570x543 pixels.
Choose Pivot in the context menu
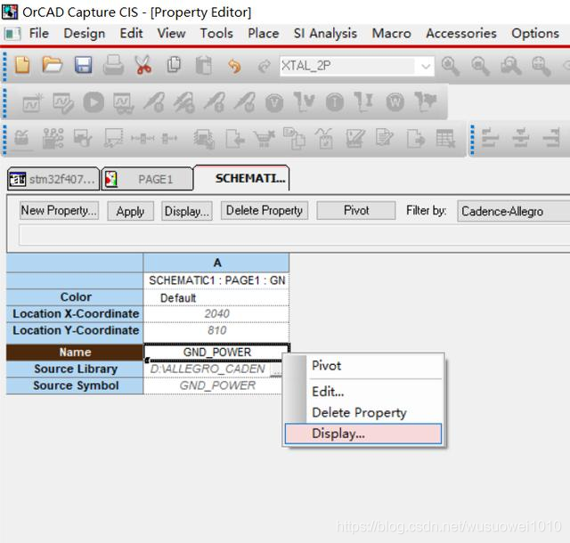pos(363,366)
